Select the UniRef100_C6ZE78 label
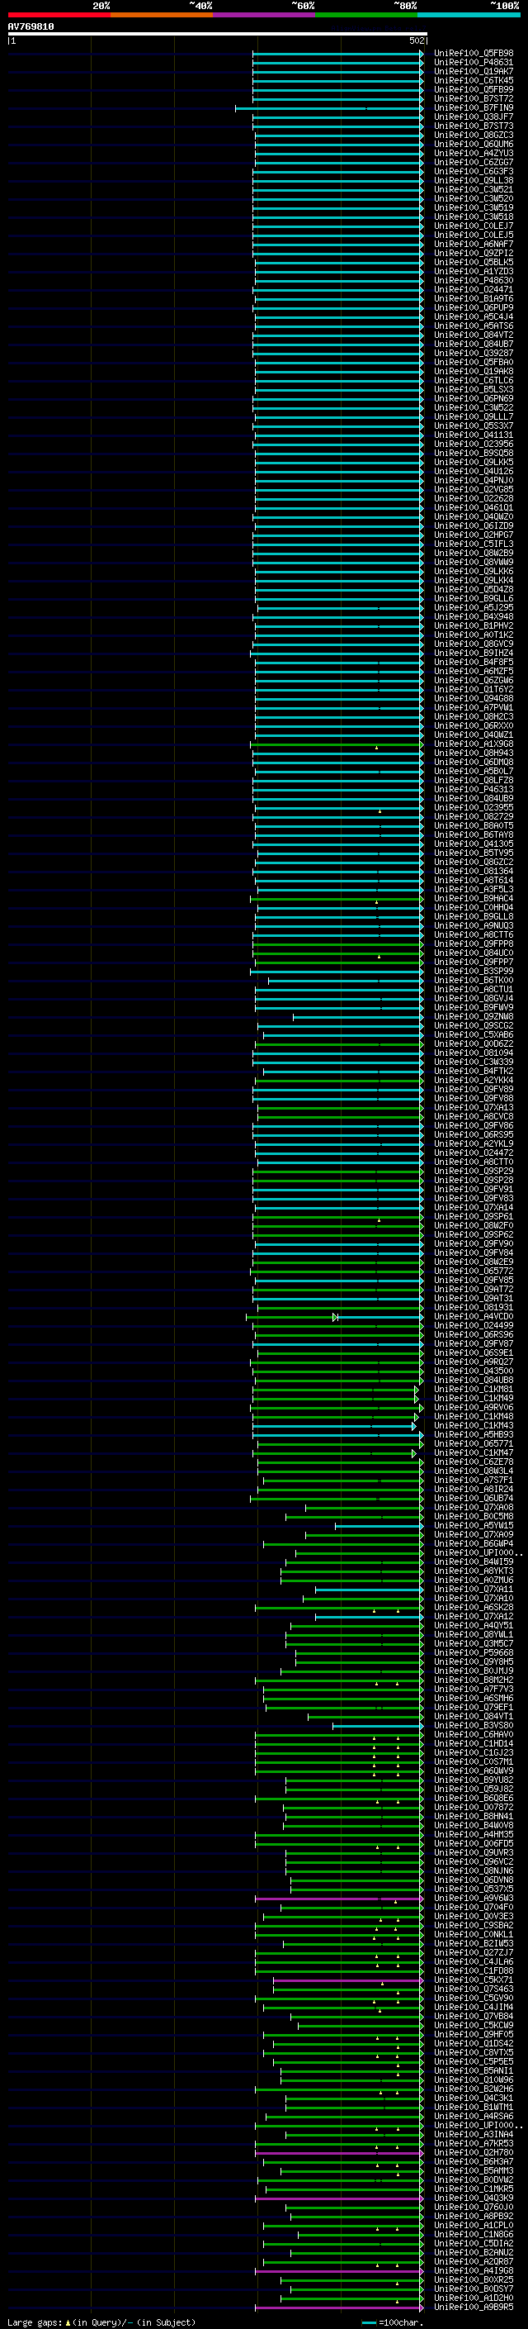Viewport: 528px width, 2329px height. coord(473,1462)
